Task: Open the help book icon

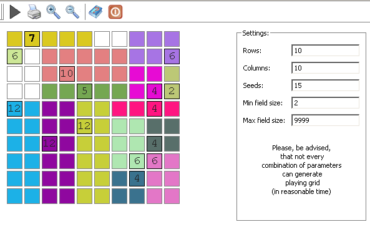Action: point(95,12)
